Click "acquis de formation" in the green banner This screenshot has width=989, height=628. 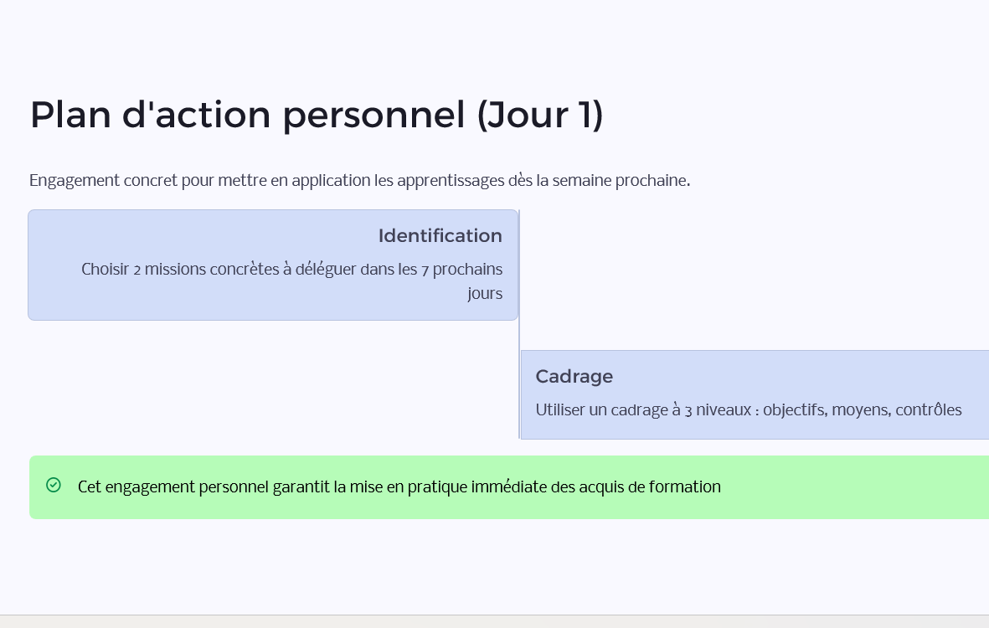point(649,486)
